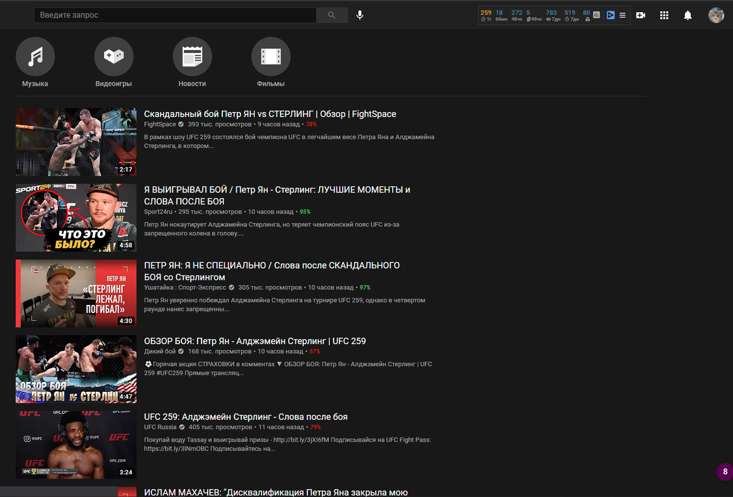Image resolution: width=733 pixels, height=497 pixels.
Task: Click the green 95% rating on Sport24ru video
Action: [x=305, y=212]
